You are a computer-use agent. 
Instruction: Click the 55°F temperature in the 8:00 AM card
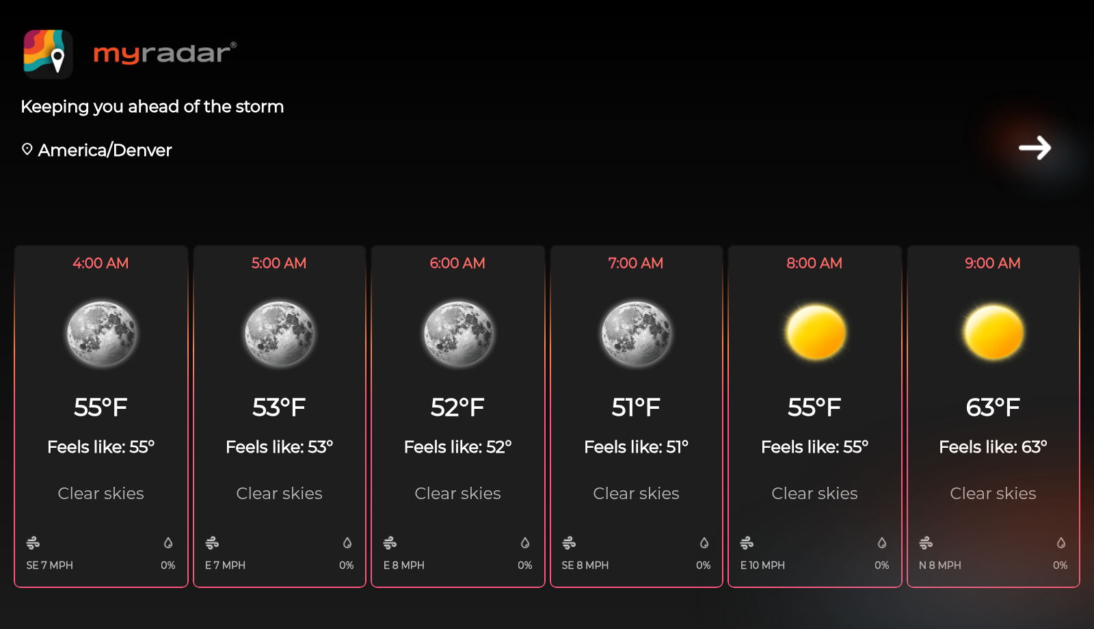tap(814, 407)
